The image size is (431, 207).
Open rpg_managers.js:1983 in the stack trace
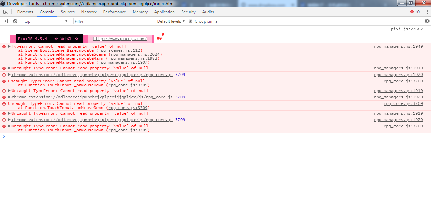pyautogui.click(x=133, y=58)
